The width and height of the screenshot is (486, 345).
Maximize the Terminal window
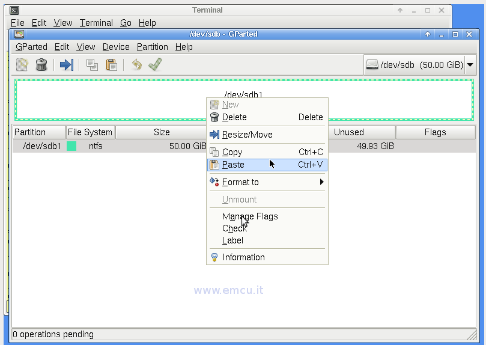(x=428, y=10)
